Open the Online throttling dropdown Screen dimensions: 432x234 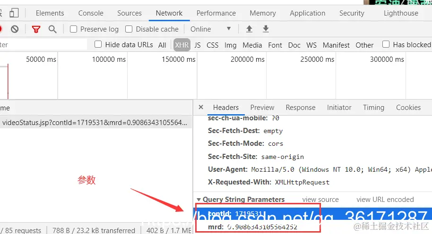[x=210, y=29]
